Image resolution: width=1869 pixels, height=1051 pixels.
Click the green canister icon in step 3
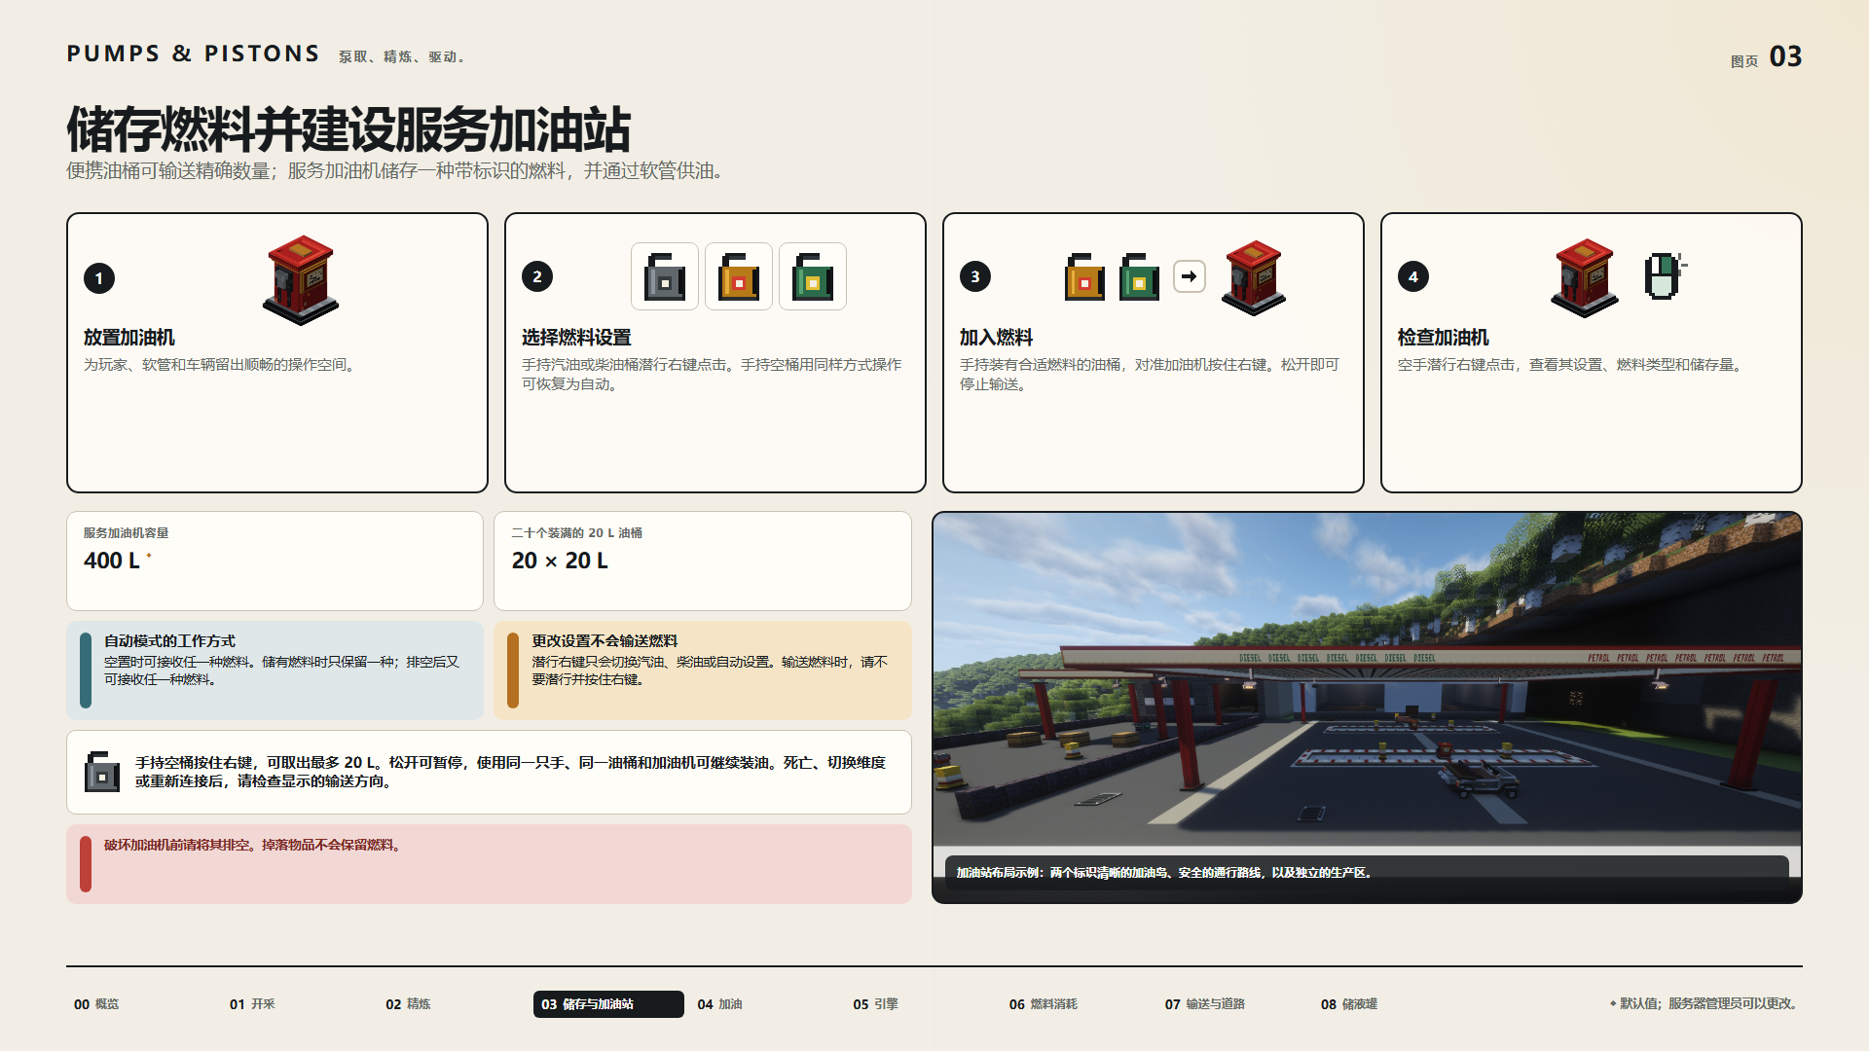pos(1139,276)
